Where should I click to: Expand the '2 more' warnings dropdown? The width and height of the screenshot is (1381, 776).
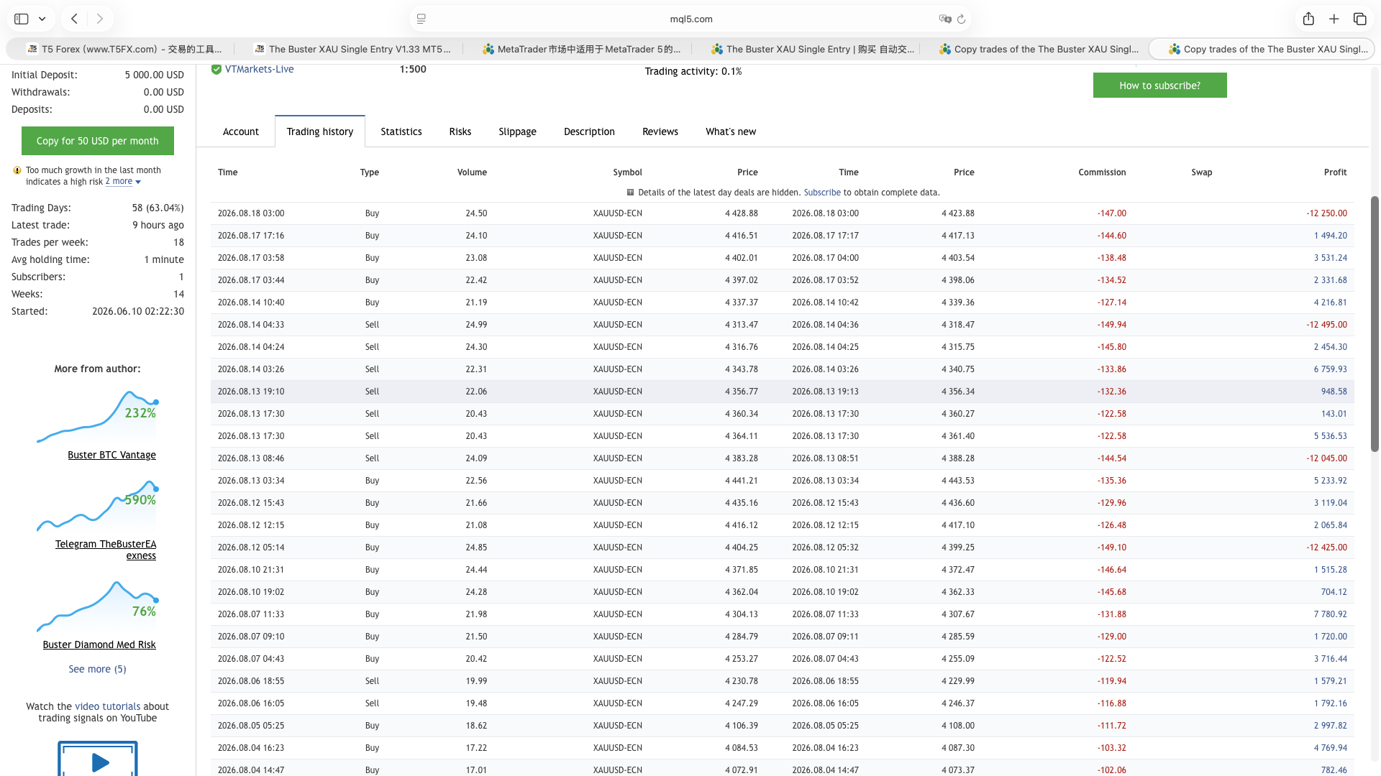point(123,182)
